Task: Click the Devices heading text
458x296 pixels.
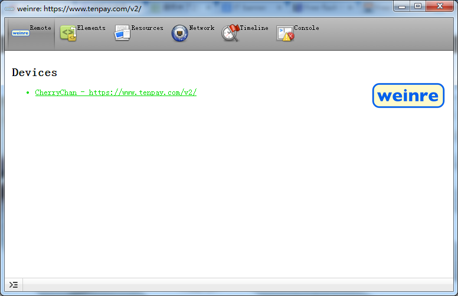Action: pos(34,73)
